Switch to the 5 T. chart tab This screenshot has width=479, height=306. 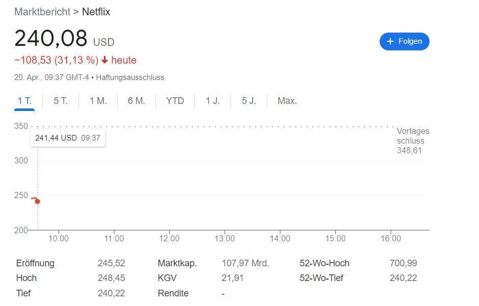(61, 101)
